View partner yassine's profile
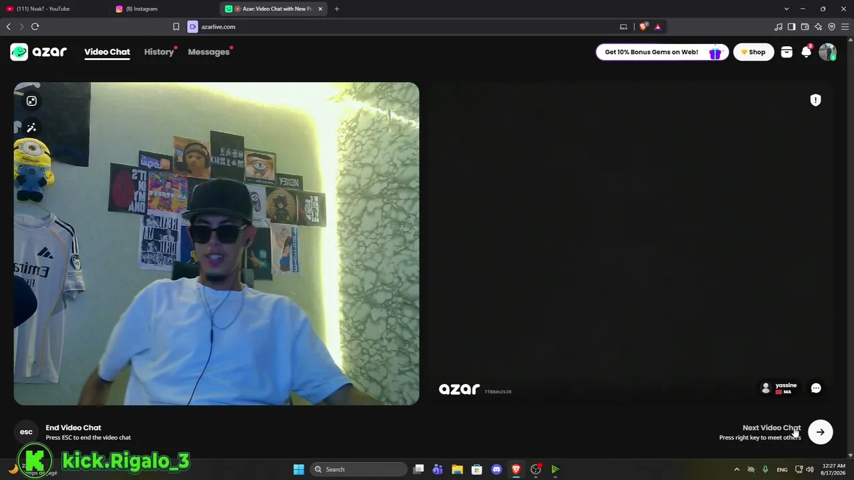 [779, 388]
